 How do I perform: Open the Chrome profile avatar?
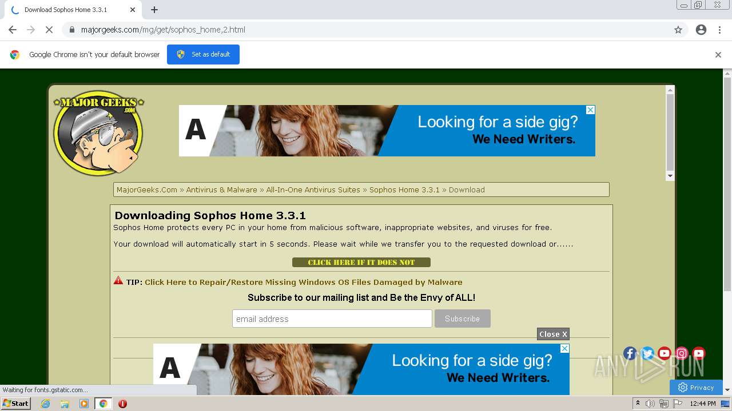[701, 30]
